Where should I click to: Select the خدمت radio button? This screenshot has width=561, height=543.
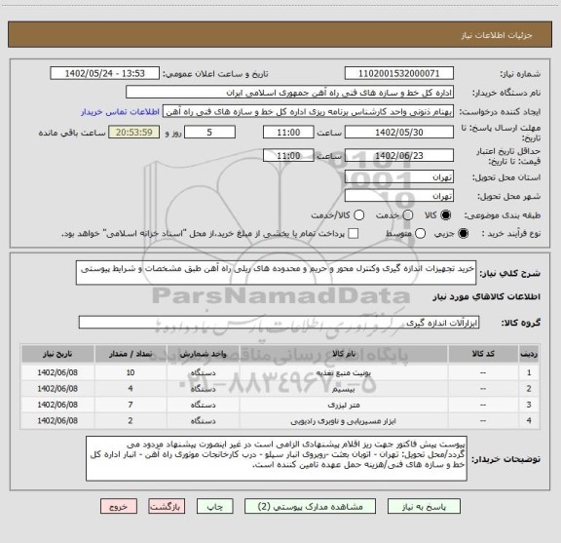tap(408, 215)
